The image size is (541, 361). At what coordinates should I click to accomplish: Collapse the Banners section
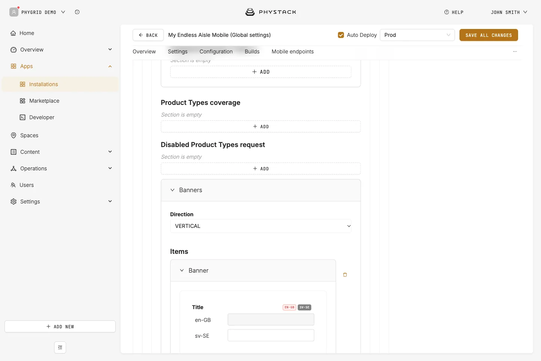click(172, 190)
